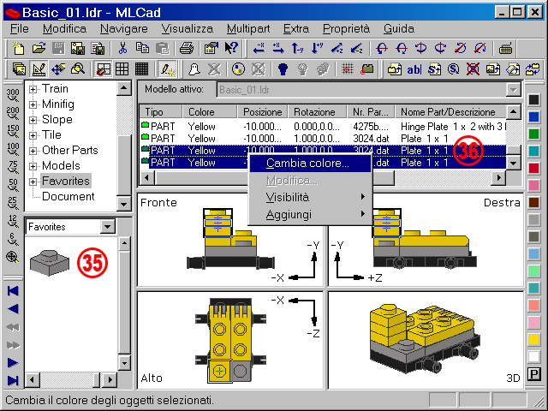Viewport: 548px width, 411px height.
Task: Expand the Models tree node
Action: [x=33, y=166]
